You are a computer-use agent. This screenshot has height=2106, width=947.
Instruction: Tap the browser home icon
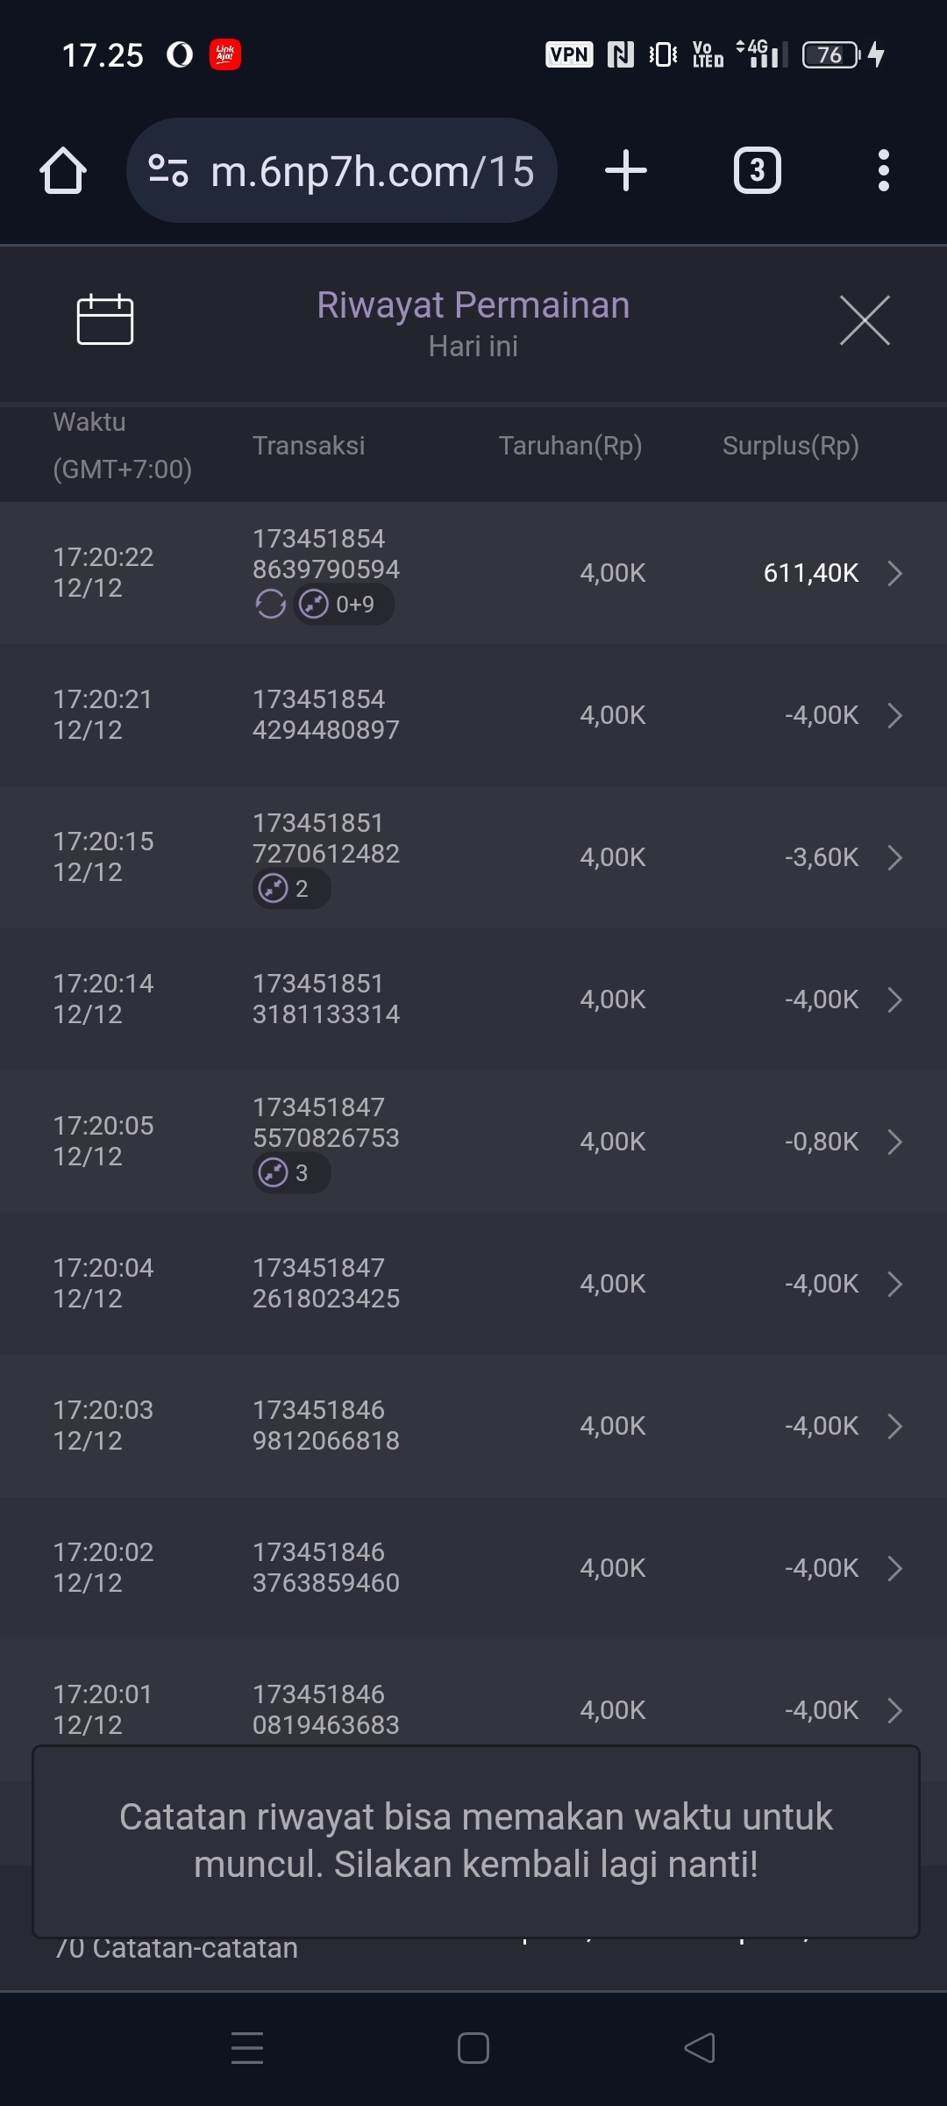(x=63, y=170)
